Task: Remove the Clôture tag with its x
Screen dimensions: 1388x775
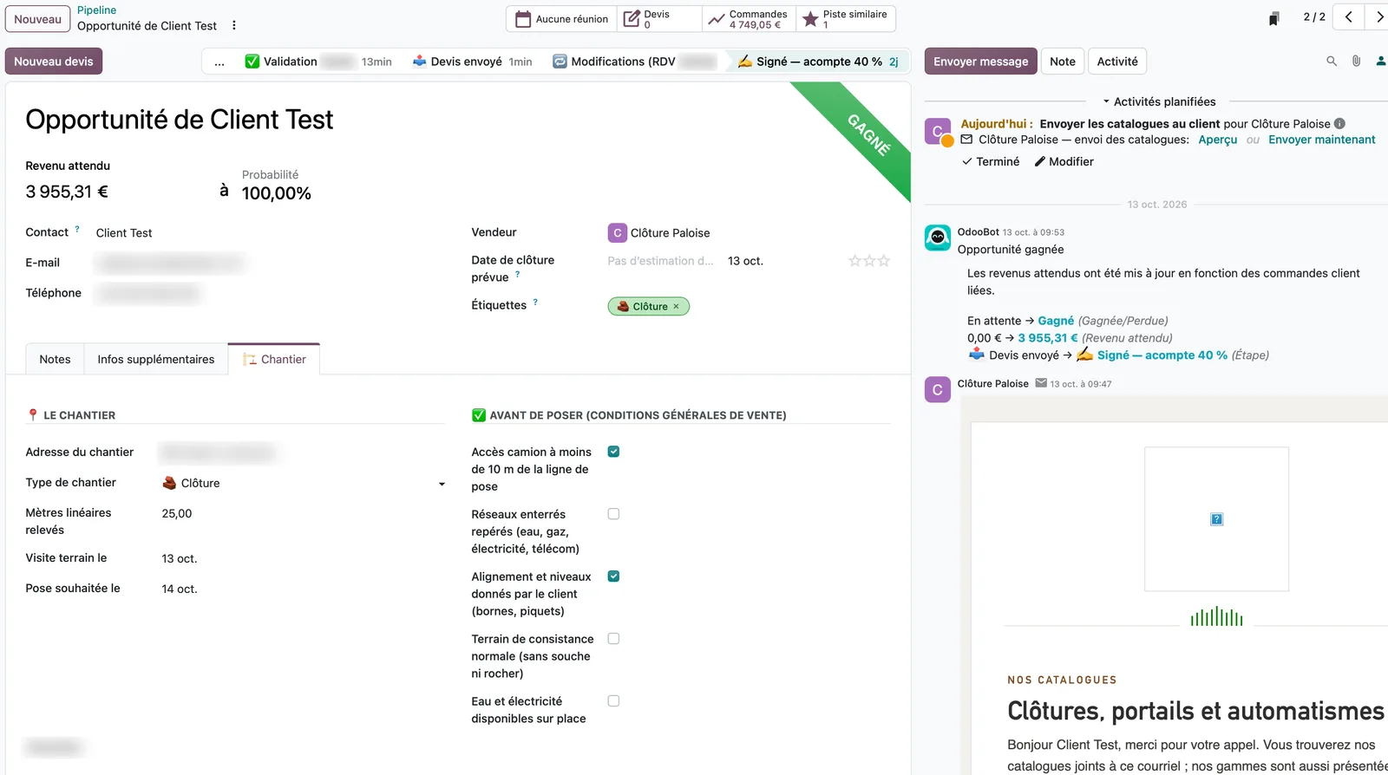Action: [x=676, y=307]
